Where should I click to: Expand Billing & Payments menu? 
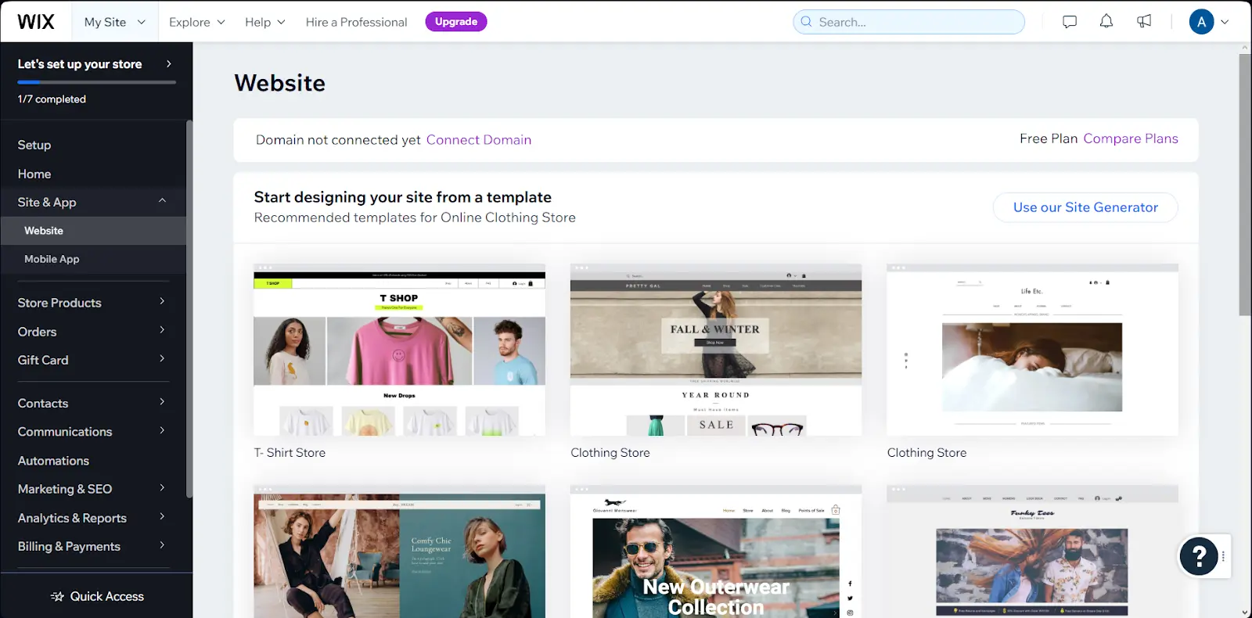pos(93,546)
